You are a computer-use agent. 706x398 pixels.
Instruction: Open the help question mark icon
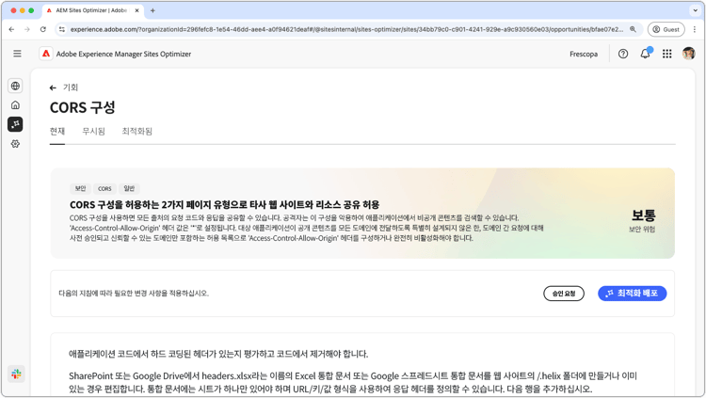tap(623, 54)
